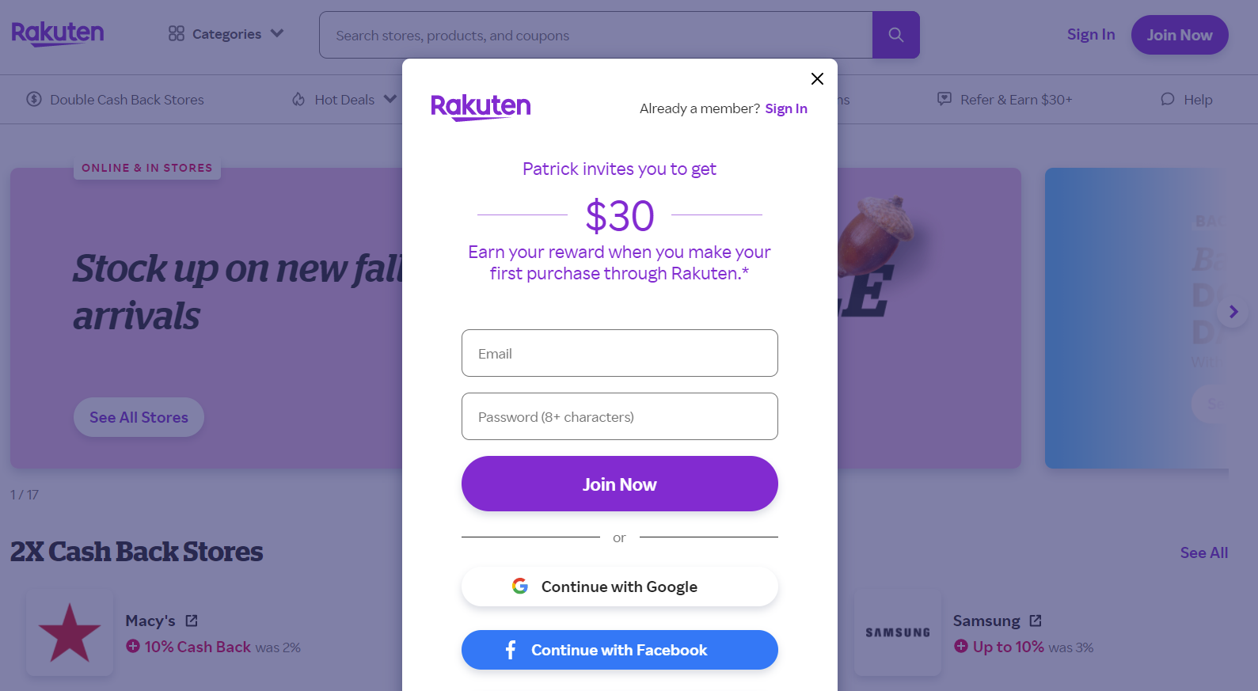Image resolution: width=1258 pixels, height=691 pixels.
Task: Click the Double Cash Back dollar icon
Action: (34, 99)
